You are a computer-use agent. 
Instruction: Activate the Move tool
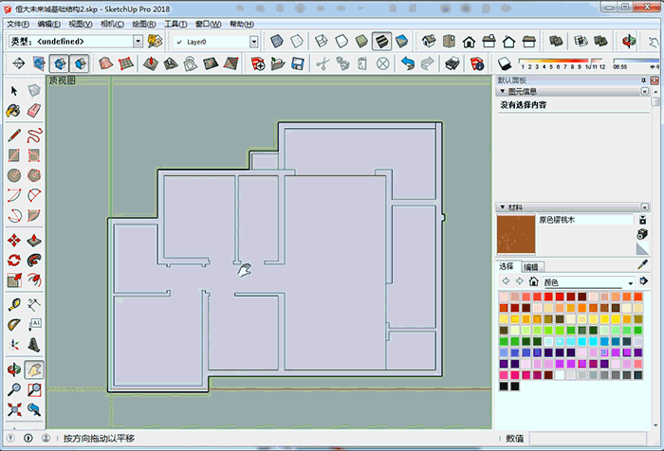[14, 238]
